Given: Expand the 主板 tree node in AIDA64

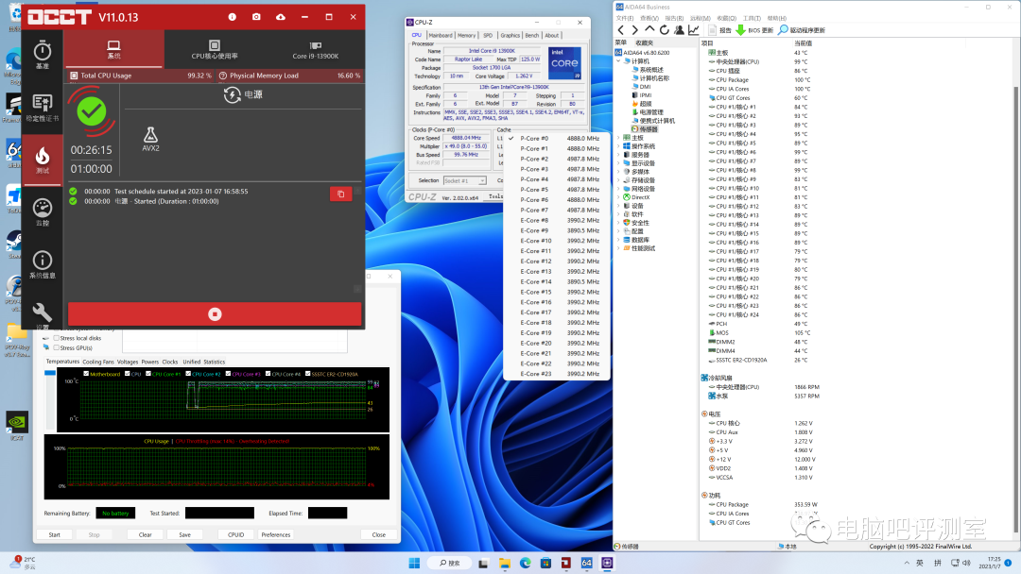Looking at the screenshot, I should point(618,138).
